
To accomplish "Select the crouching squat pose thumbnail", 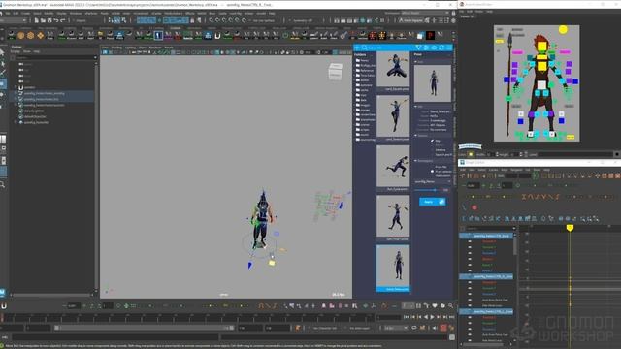I will point(393,69).
